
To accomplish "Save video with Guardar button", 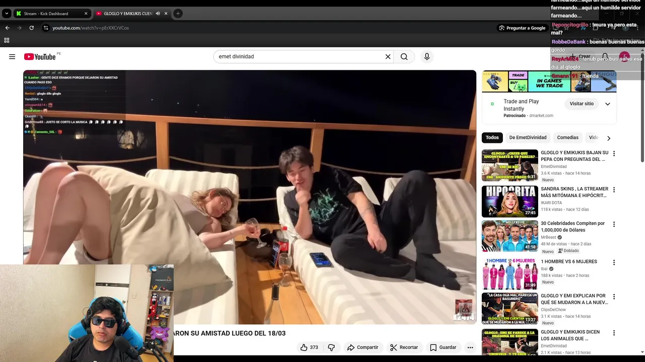I will point(443,347).
